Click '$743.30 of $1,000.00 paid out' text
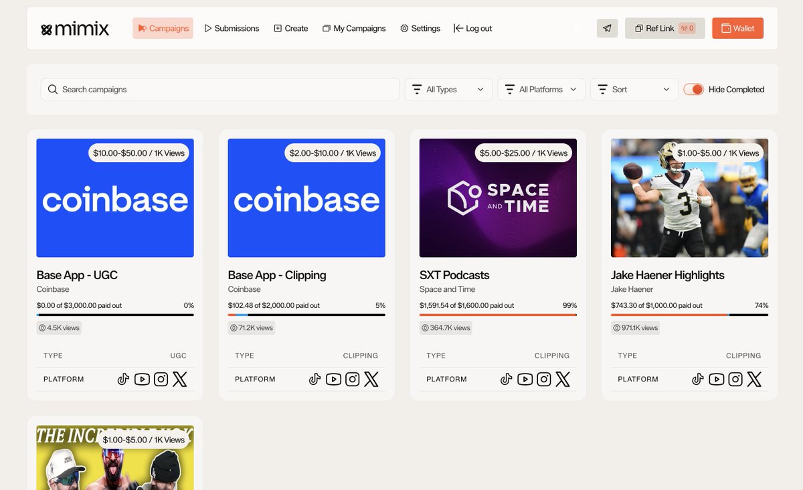 pos(656,305)
